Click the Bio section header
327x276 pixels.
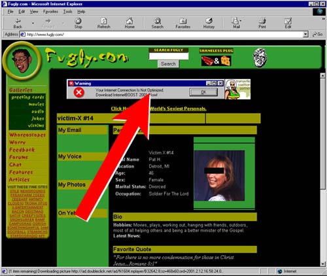point(184,217)
